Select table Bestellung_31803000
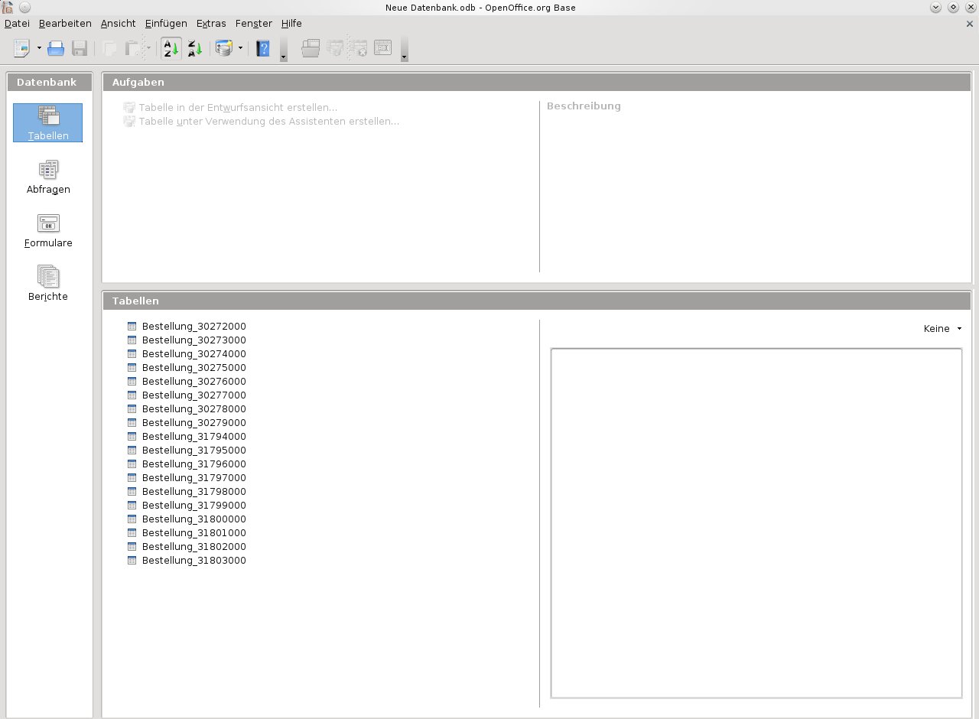The image size is (979, 719). pos(194,561)
